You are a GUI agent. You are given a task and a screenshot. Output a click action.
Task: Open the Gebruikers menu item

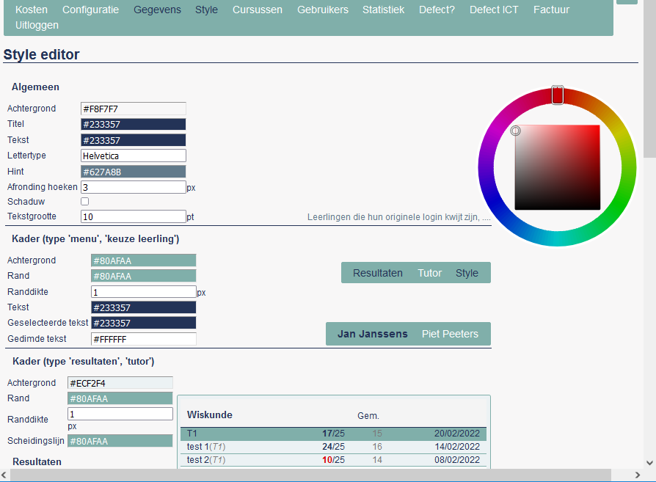tap(323, 10)
